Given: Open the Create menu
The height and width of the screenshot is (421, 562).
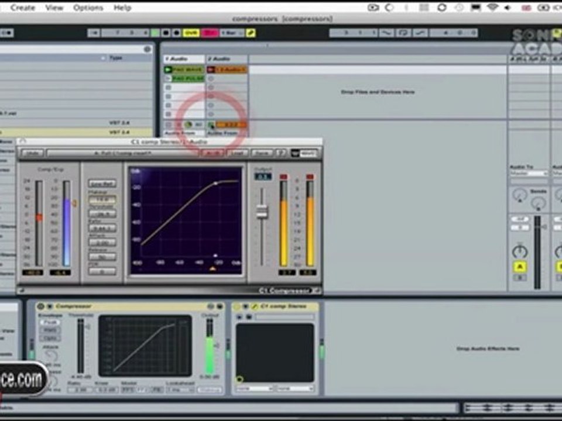Looking at the screenshot, I should coord(23,8).
